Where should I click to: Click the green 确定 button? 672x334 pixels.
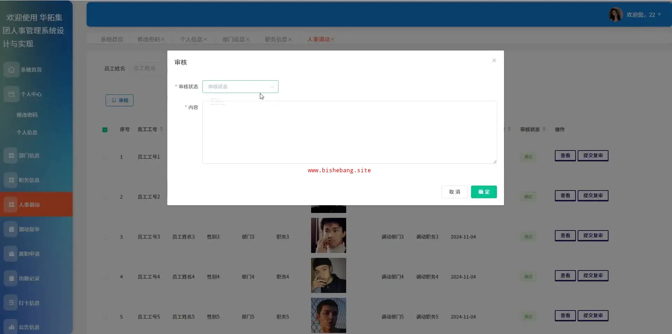(x=484, y=192)
